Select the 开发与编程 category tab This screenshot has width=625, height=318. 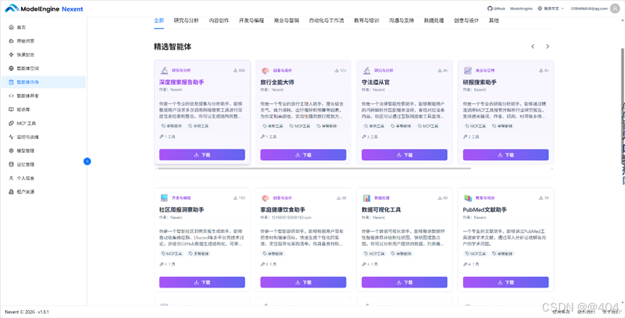coord(251,20)
